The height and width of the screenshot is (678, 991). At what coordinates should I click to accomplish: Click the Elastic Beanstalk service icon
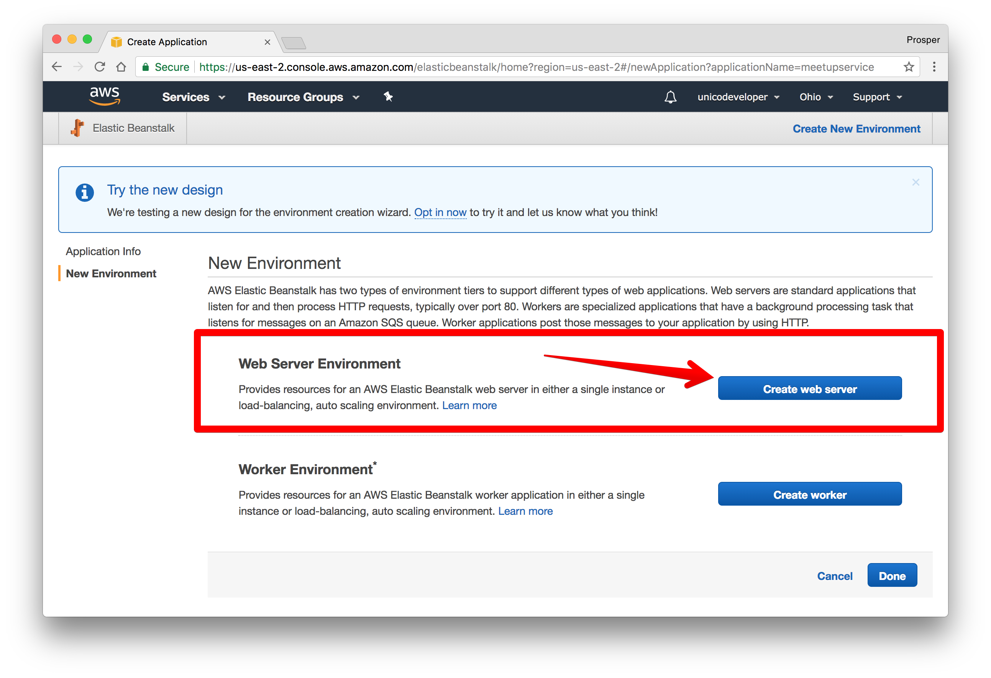pos(78,128)
